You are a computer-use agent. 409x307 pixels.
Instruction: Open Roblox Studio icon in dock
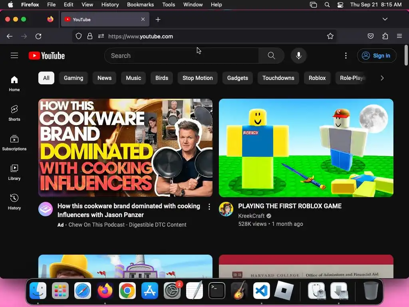(284, 291)
